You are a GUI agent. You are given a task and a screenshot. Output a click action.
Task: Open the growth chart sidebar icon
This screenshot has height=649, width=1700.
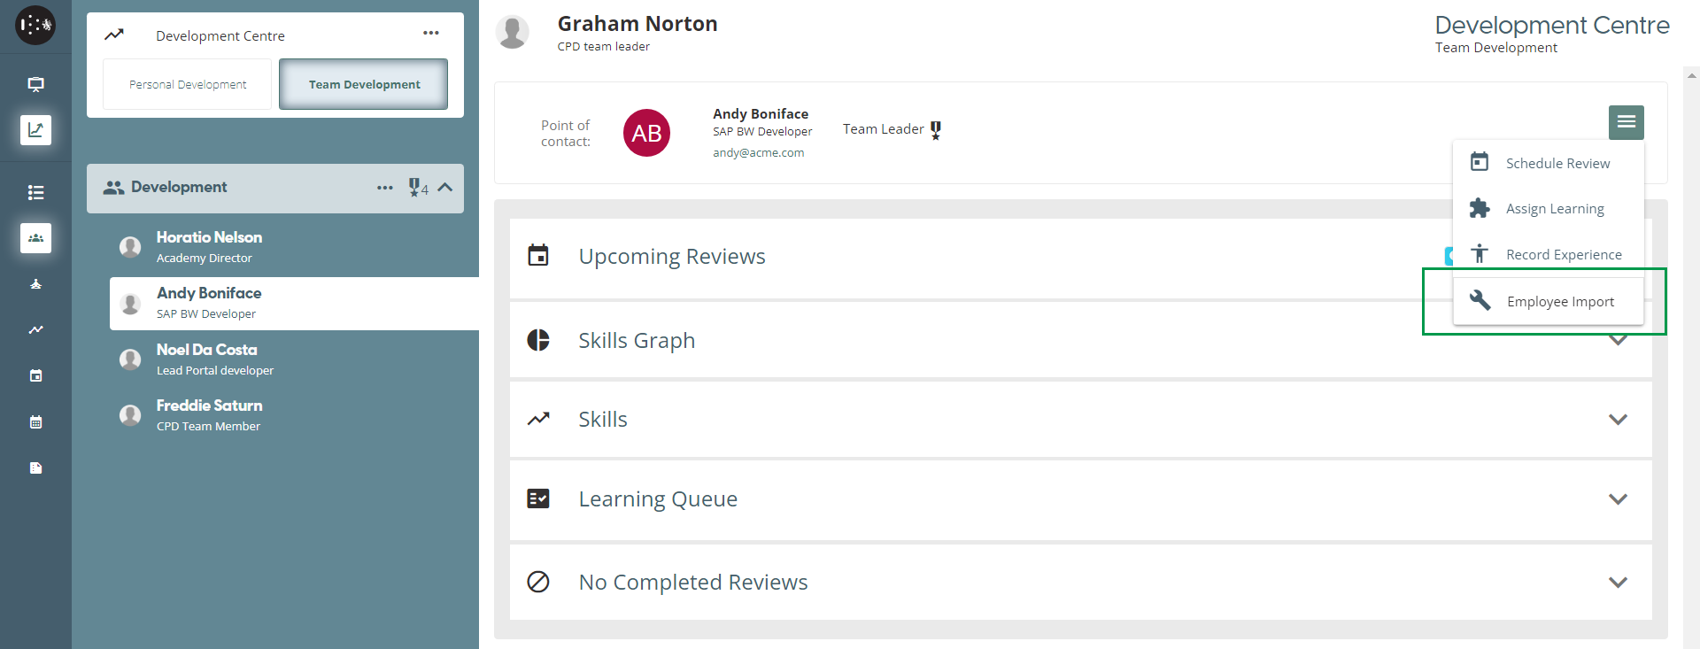35,130
